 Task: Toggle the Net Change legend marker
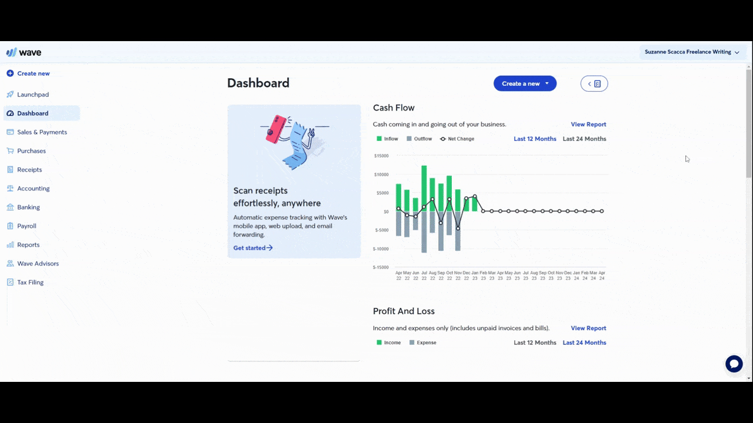443,139
